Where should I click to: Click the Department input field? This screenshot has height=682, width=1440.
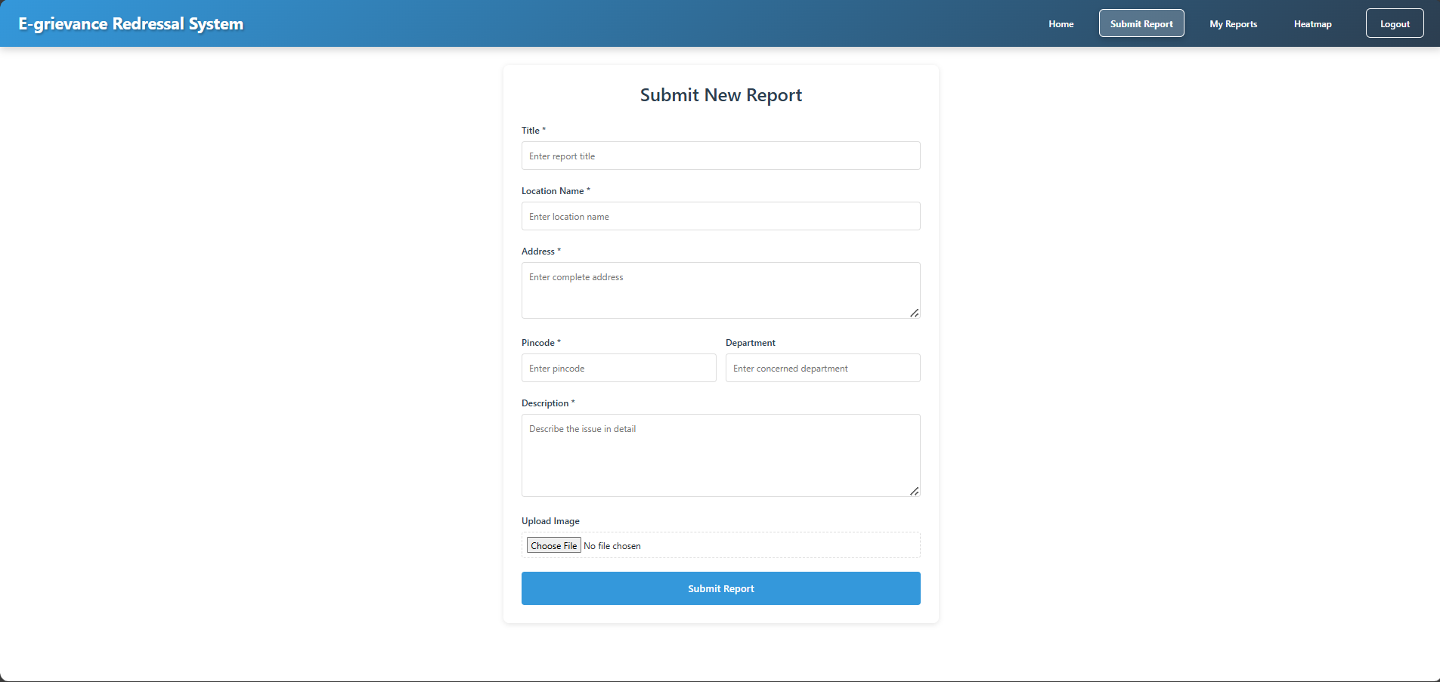[x=822, y=369]
